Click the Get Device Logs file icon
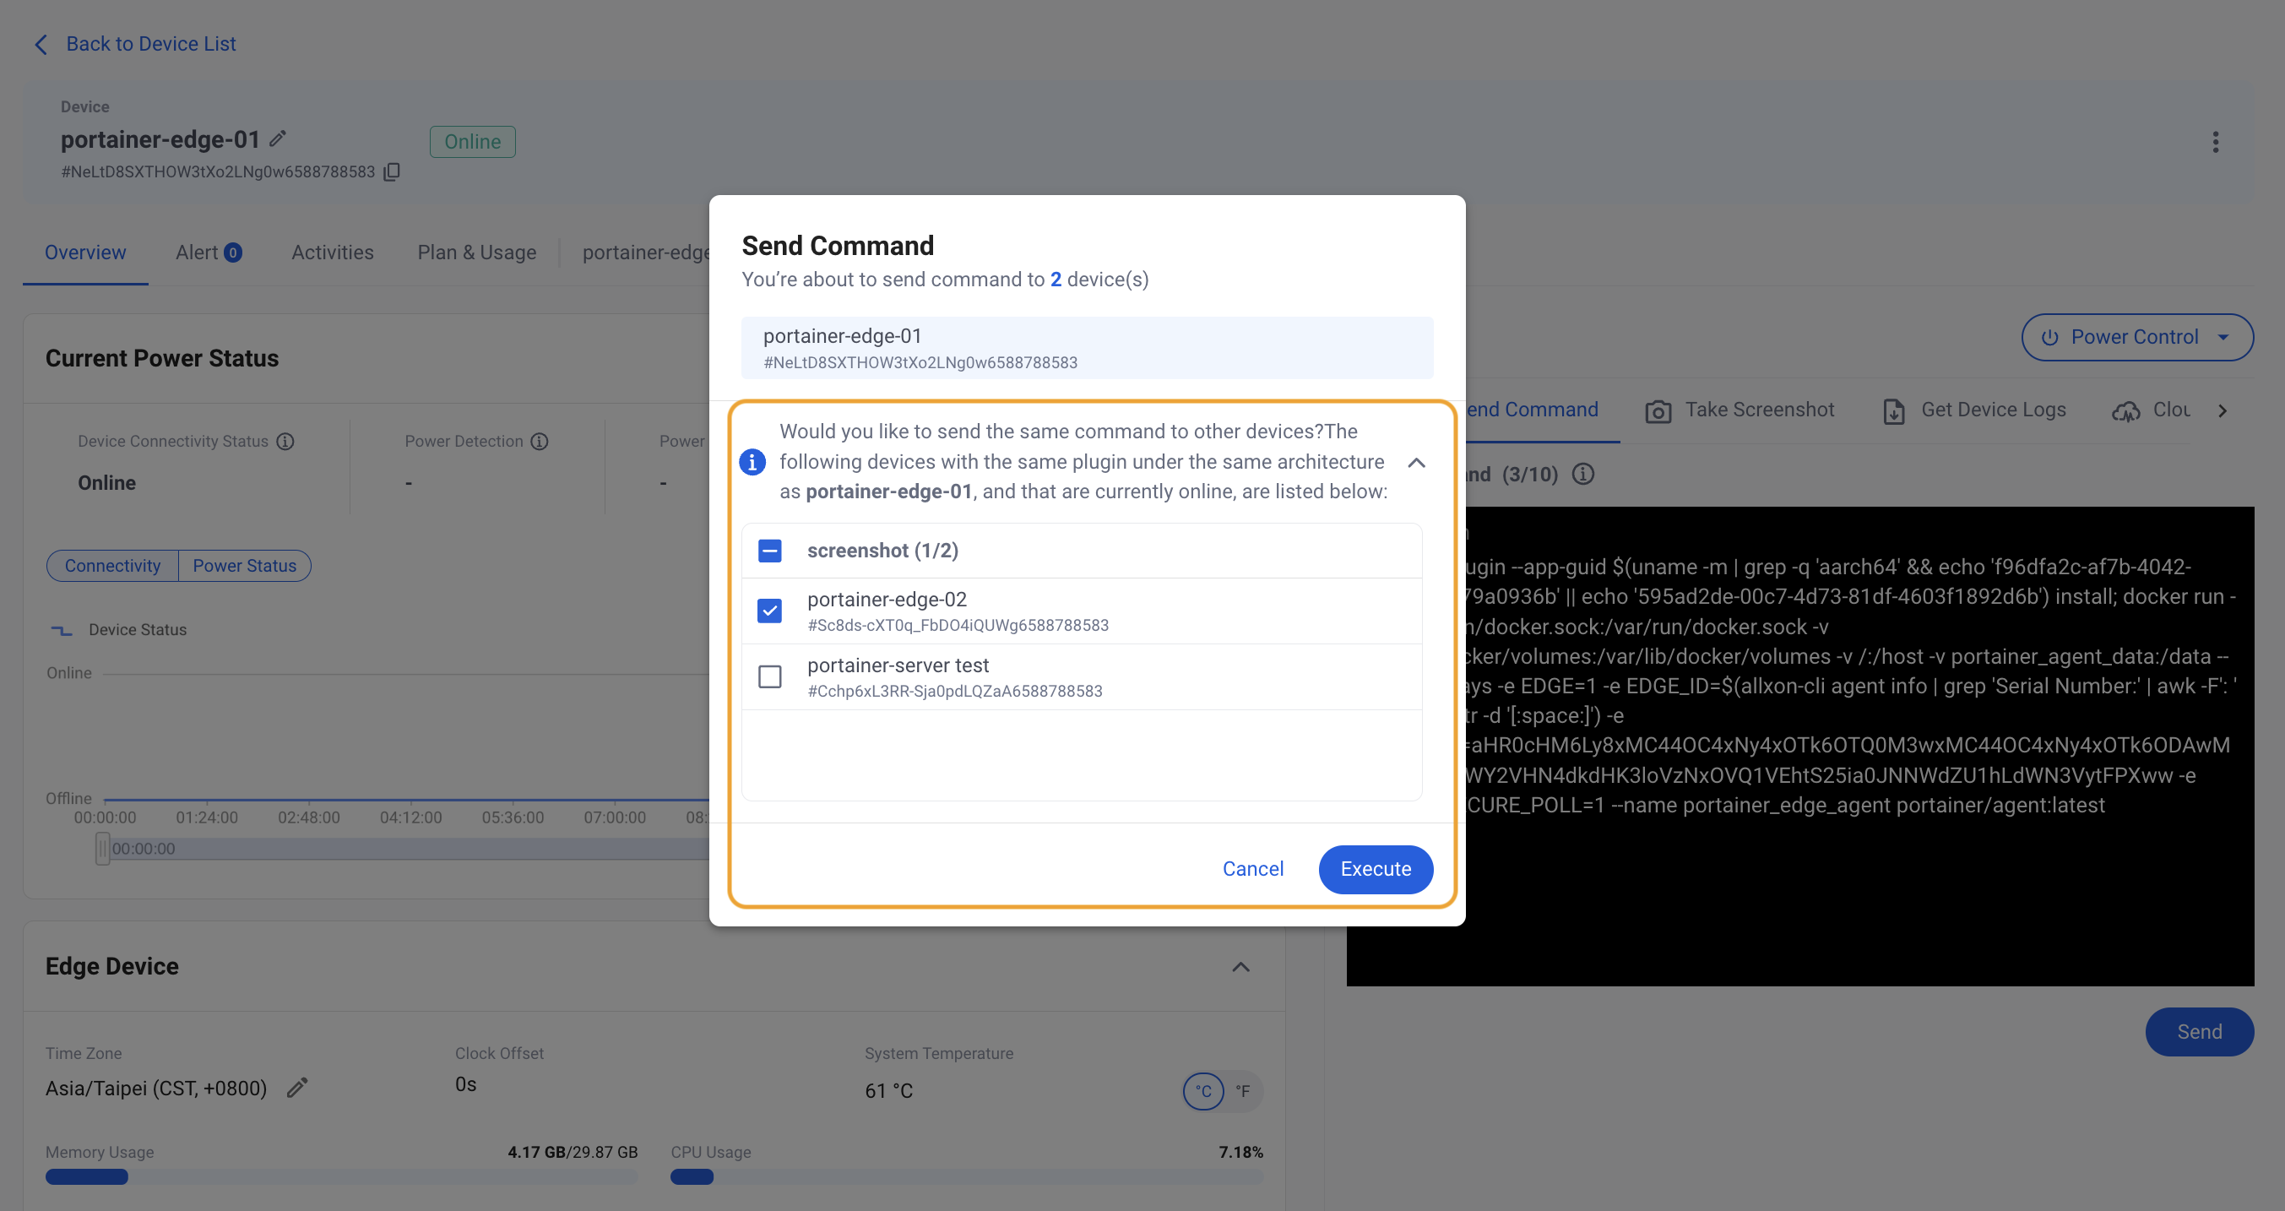Viewport: 2285px width, 1211px height. tap(1894, 410)
